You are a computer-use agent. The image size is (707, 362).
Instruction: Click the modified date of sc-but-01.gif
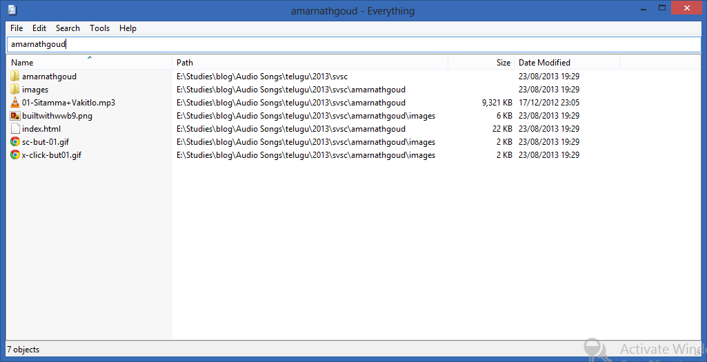(x=549, y=141)
